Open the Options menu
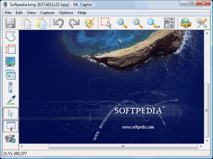 click(x=66, y=13)
